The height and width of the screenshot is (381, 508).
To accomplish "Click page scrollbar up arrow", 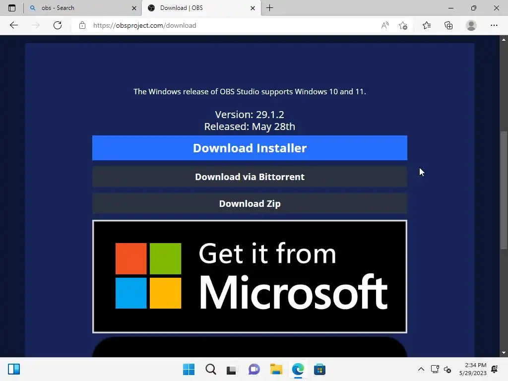I will pos(504,40).
